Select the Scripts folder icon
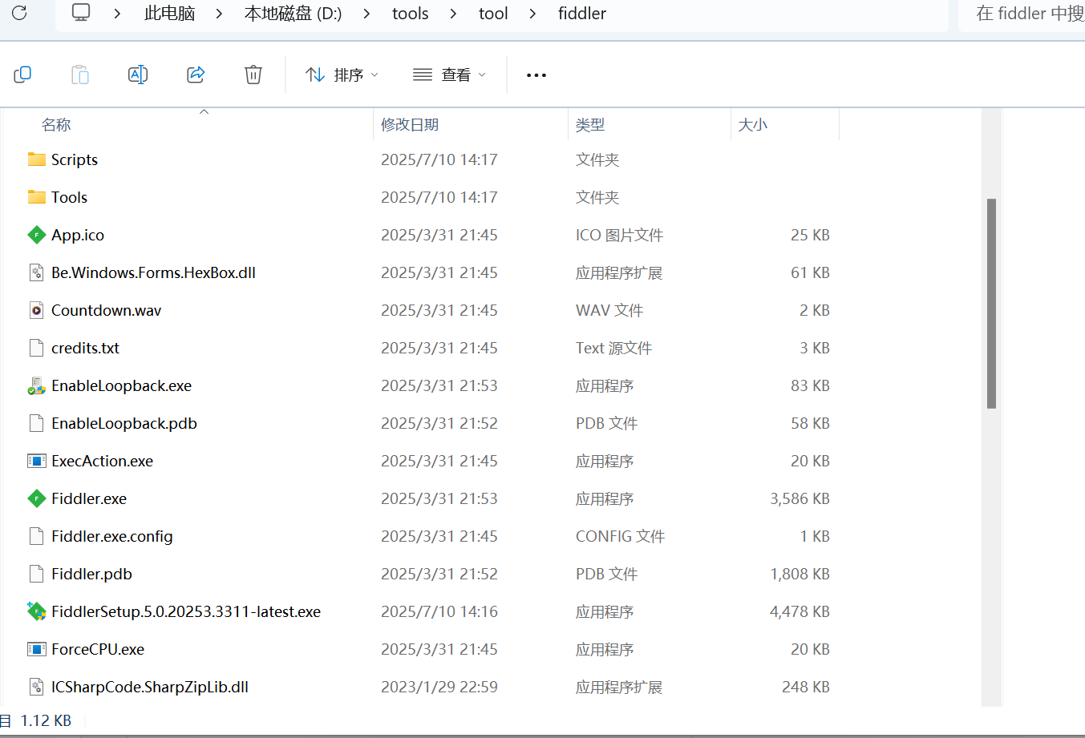Screen dimensions: 1085x738 [x=37, y=159]
